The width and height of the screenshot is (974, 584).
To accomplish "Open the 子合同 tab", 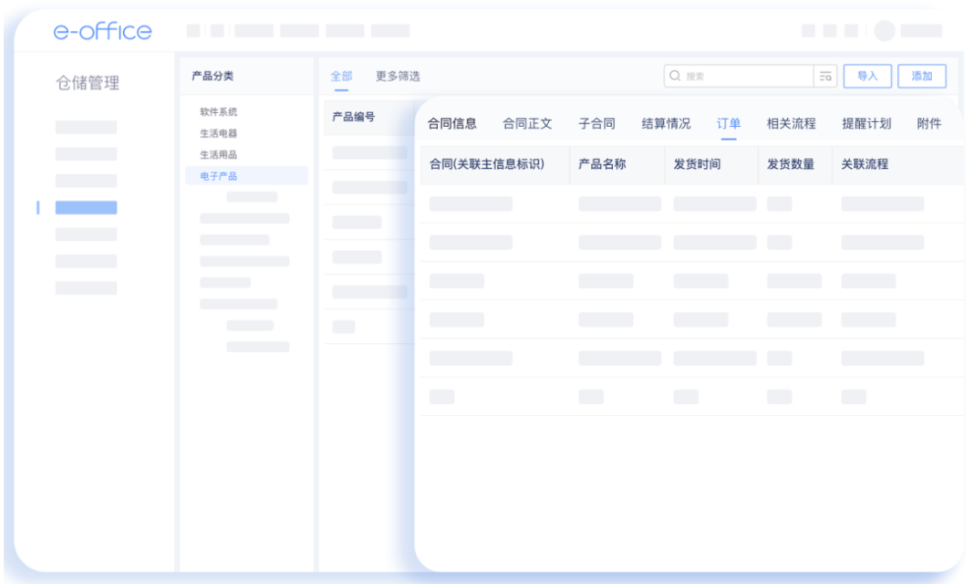I will [596, 124].
